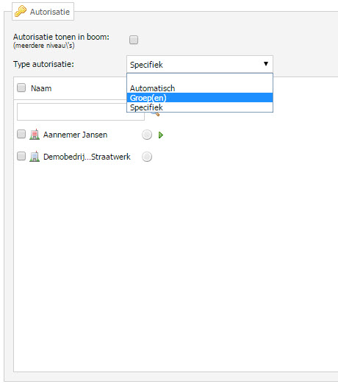
Task: Select the radio button for Demobedrij...Straatwerk
Action: point(147,157)
